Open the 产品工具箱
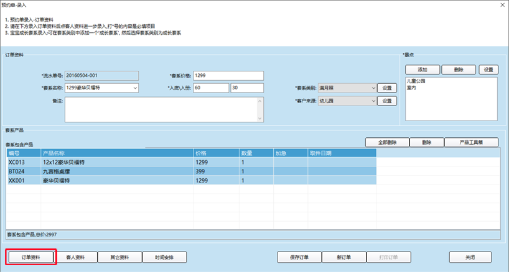The image size is (509, 272). click(x=471, y=142)
